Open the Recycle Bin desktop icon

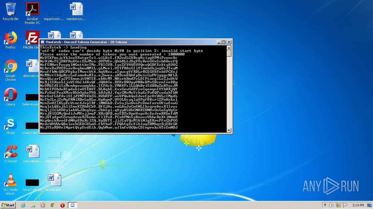coord(10,12)
